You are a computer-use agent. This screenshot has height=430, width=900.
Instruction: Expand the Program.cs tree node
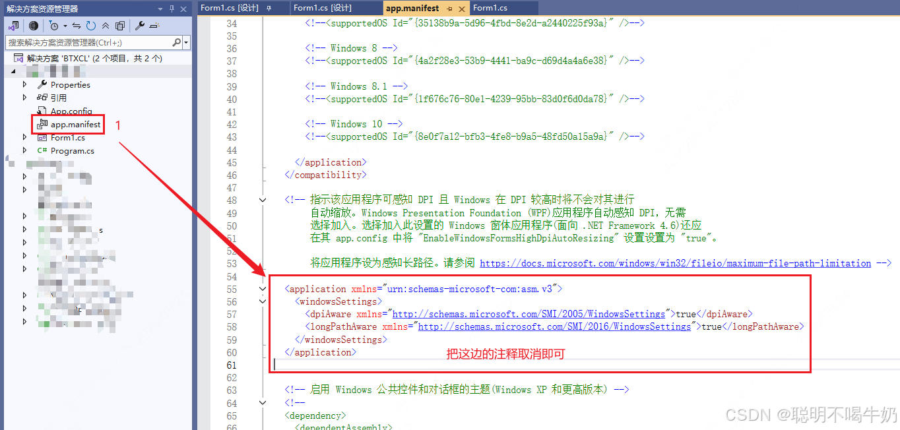pos(25,150)
